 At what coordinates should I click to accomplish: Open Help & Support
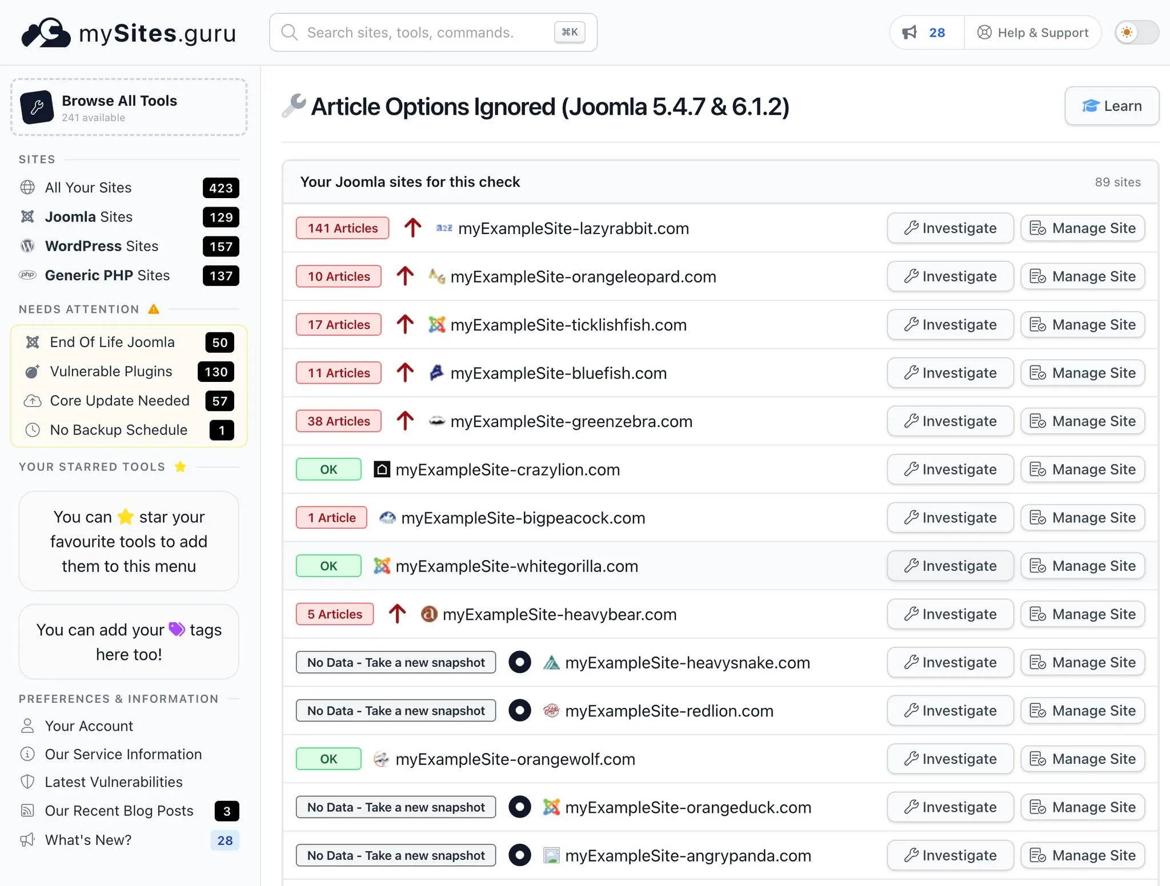(1033, 33)
